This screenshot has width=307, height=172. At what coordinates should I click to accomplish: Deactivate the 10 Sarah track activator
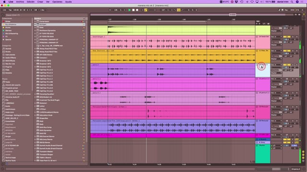coord(287,37)
